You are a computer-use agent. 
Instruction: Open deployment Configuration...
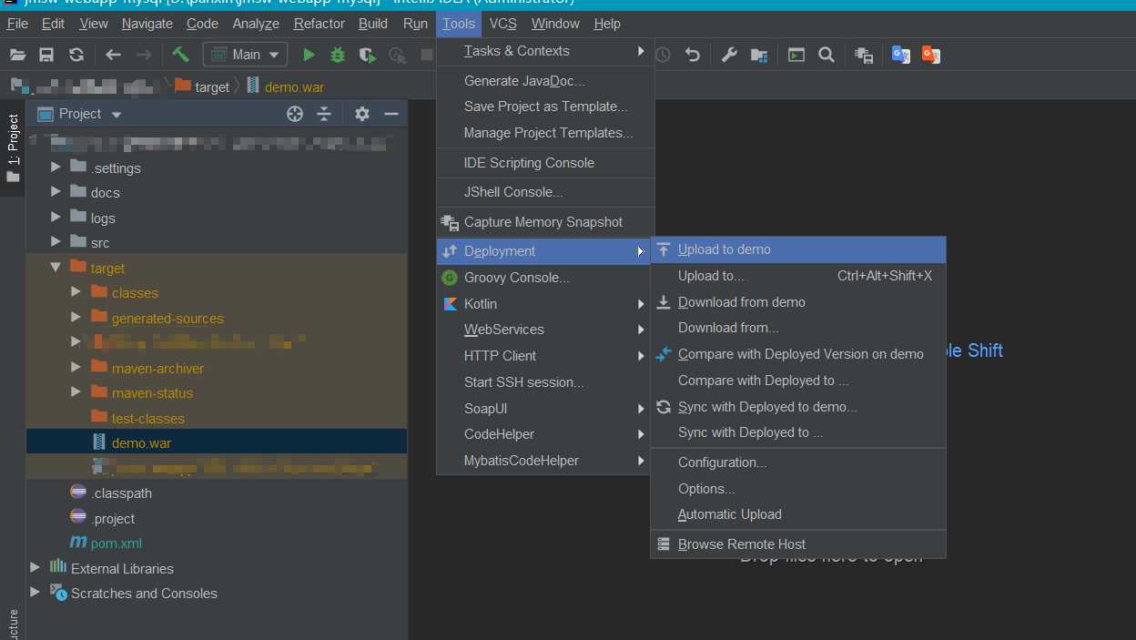798,462
